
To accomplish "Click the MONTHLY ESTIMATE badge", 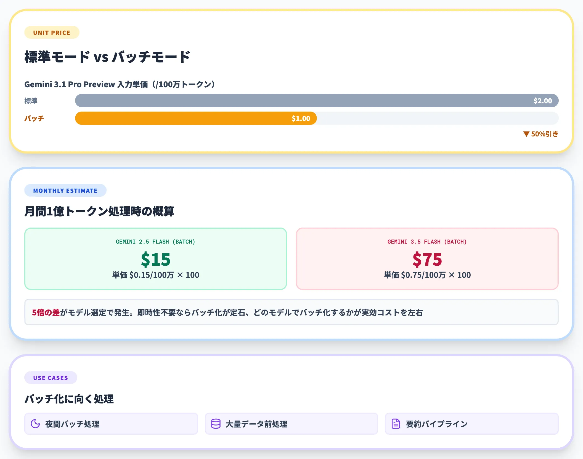I will [65, 191].
